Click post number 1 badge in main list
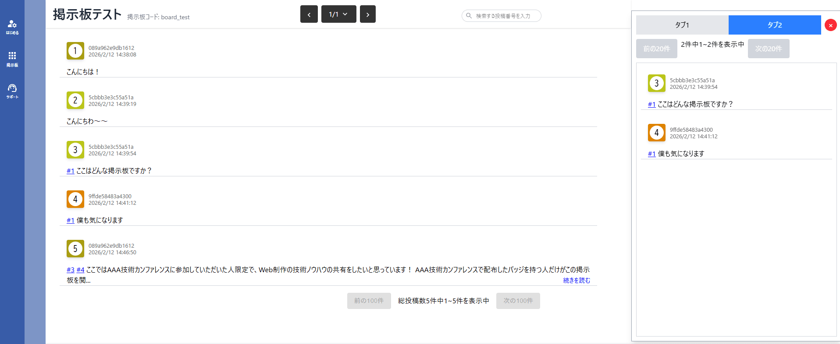840x344 pixels. coord(75,51)
